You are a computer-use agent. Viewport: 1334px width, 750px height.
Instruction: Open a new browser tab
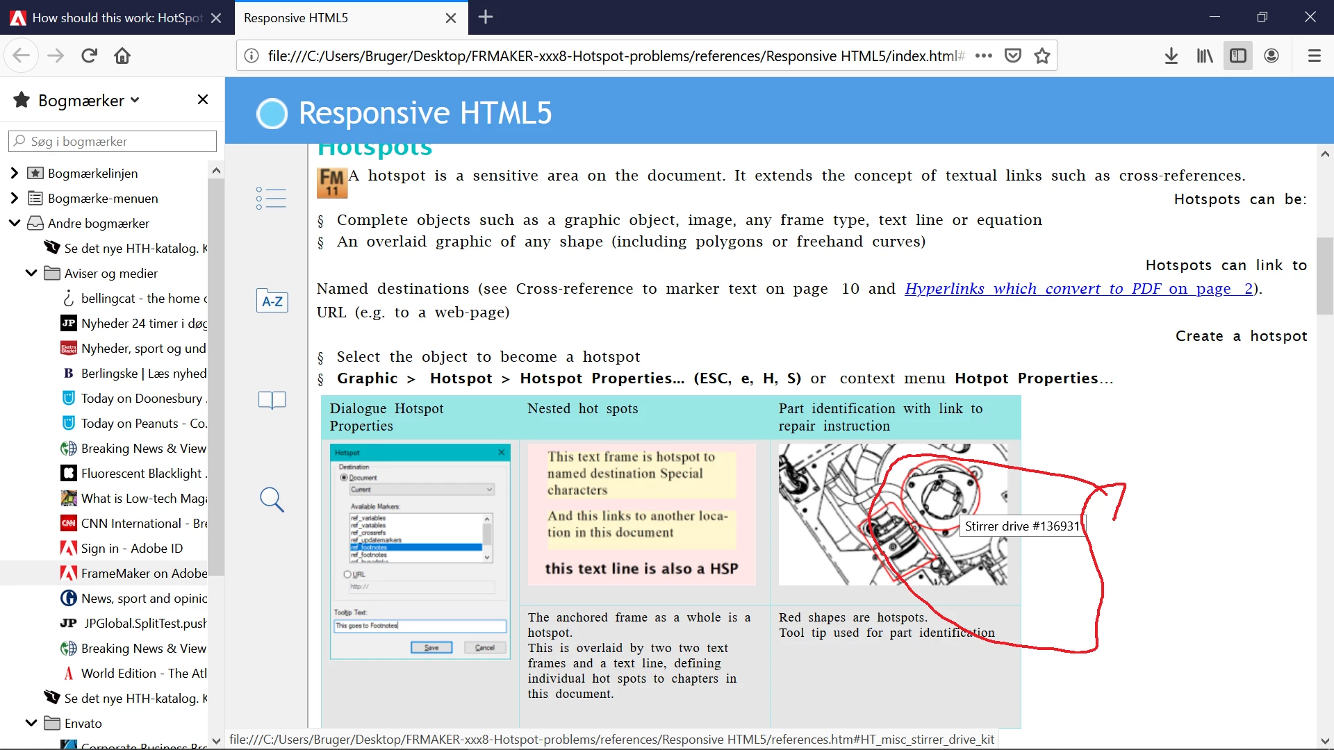486,17
